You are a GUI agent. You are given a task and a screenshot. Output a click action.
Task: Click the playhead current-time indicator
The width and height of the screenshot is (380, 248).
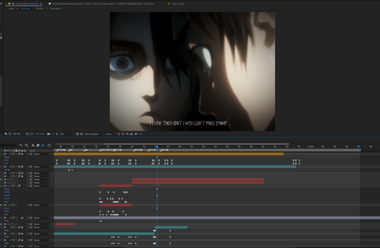157,147
